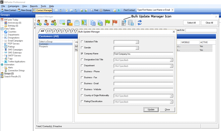221x131 pixels.
Task: Open the Designation/Job Title dropdown
Action: pyautogui.click(x=171, y=60)
